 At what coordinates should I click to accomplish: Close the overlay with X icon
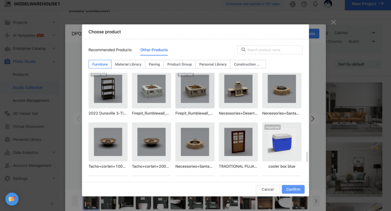click(333, 22)
